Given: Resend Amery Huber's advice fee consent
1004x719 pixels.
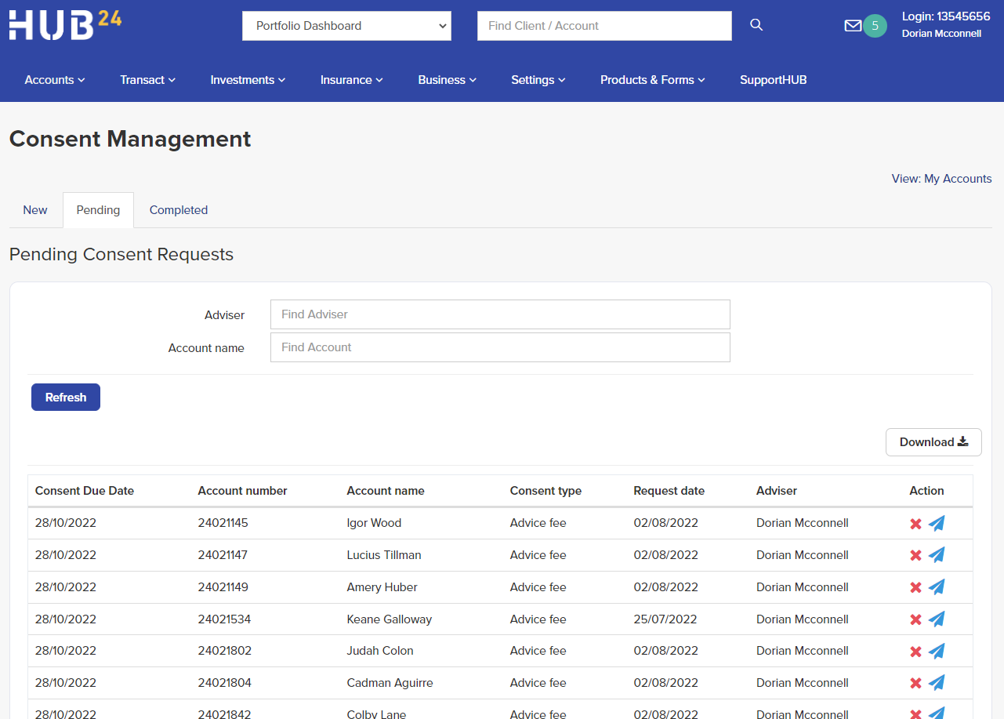Looking at the screenshot, I should point(937,586).
